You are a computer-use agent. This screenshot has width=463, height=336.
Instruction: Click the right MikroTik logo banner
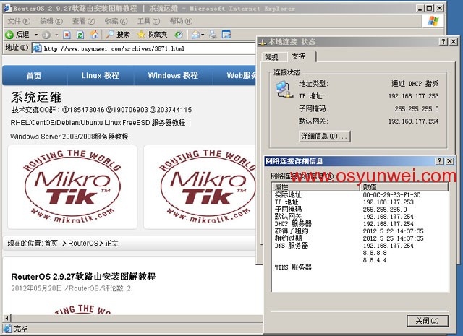coord(200,186)
